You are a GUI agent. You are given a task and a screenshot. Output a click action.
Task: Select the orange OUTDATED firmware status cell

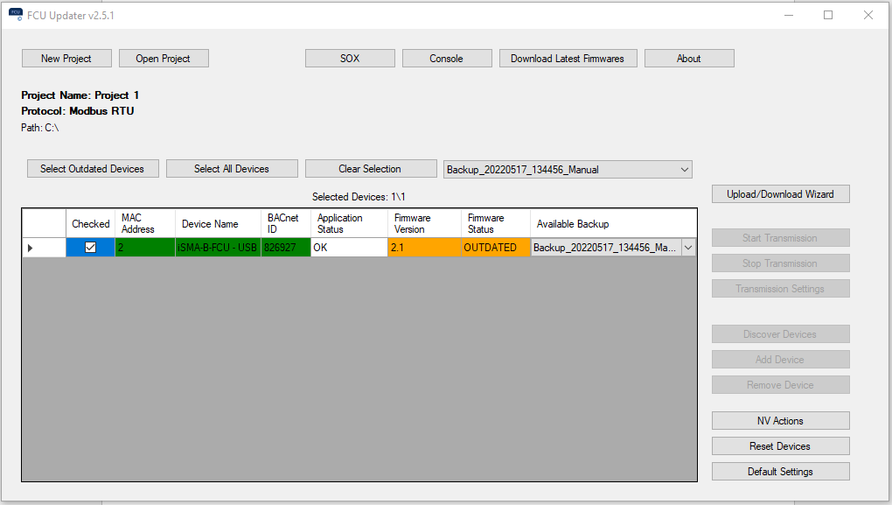[x=495, y=248]
